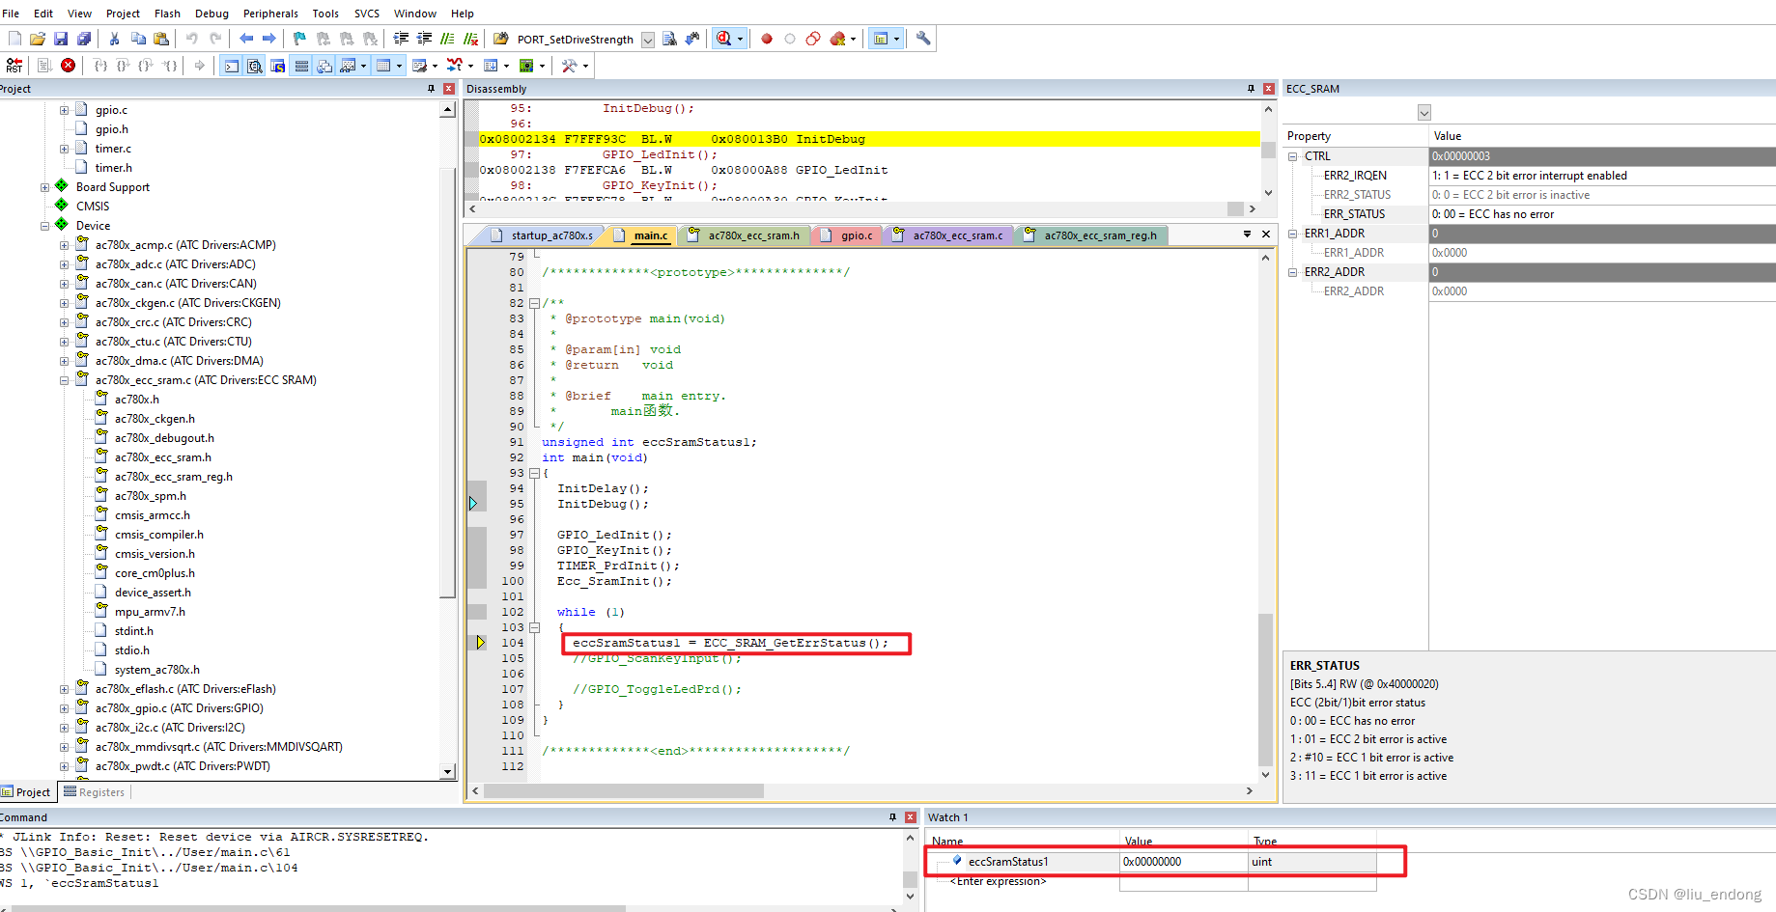Show the next statement with the arrow icon

200,66
